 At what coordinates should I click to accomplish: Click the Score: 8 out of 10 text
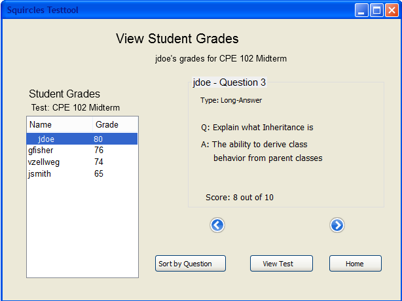coord(240,197)
